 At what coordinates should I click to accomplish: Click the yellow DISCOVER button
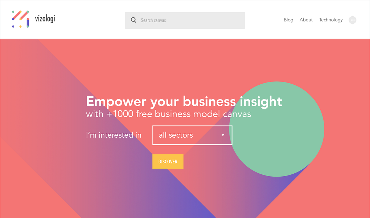click(168, 161)
